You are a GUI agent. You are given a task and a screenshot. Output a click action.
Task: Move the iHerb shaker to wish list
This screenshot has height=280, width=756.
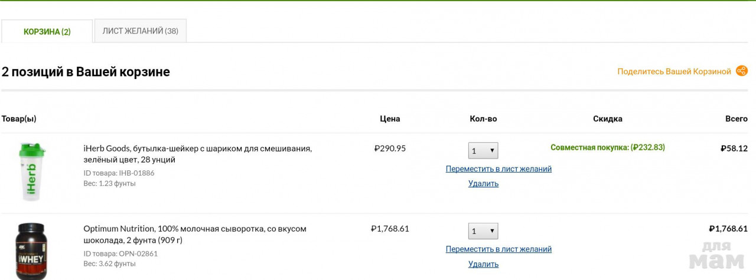pos(498,169)
